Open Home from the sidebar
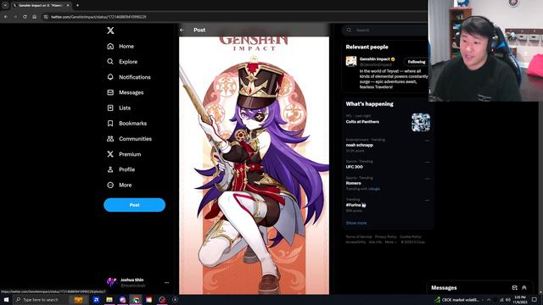This screenshot has width=543, height=305. point(120,46)
